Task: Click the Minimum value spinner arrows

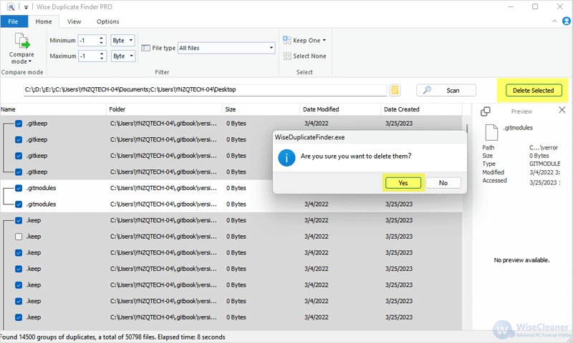Action: coord(102,40)
